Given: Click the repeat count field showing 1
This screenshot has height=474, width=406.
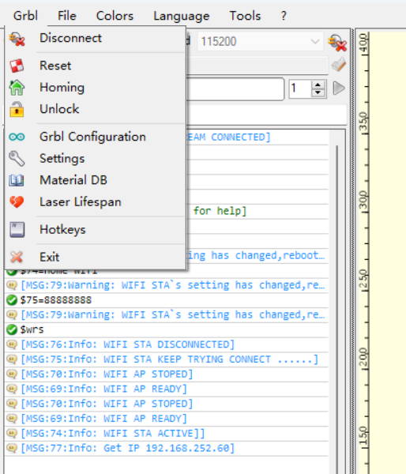Looking at the screenshot, I should (x=300, y=88).
